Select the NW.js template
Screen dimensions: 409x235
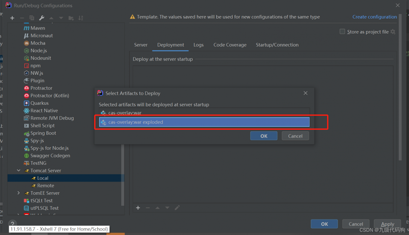[37, 73]
